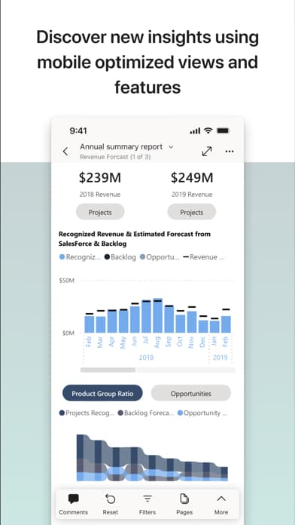
Task: Open the Filters pane
Action: tap(147, 504)
